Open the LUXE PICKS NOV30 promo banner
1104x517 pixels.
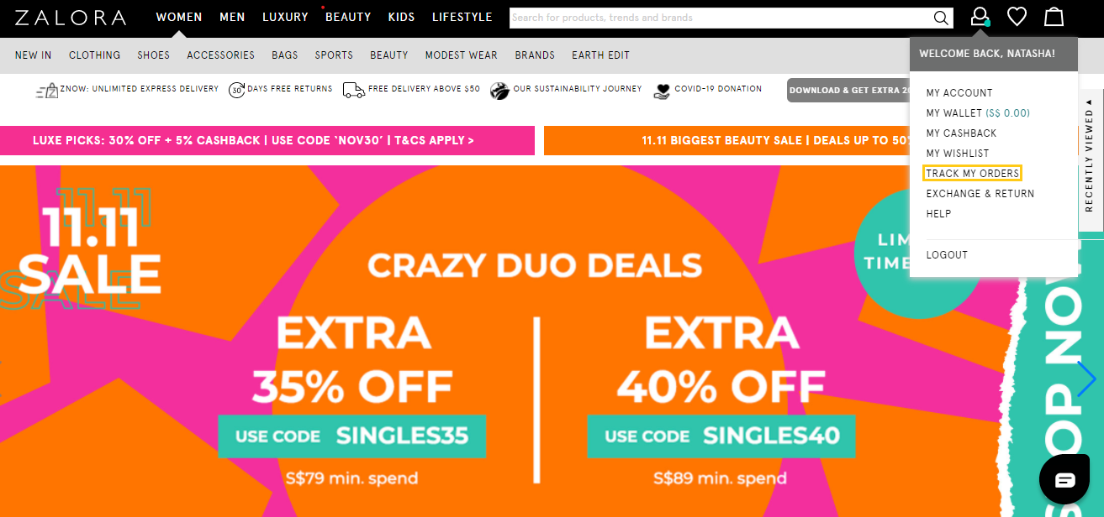click(267, 140)
